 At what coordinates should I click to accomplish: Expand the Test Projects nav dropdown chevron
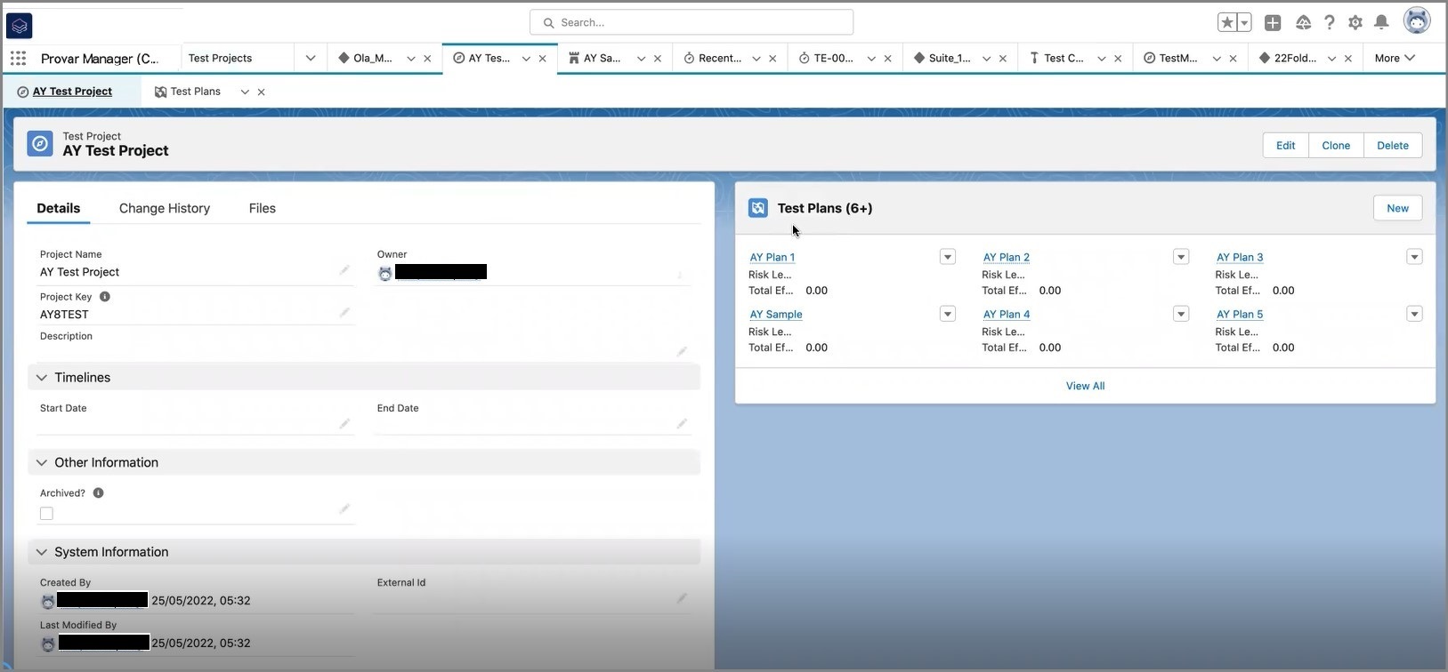[x=311, y=58]
